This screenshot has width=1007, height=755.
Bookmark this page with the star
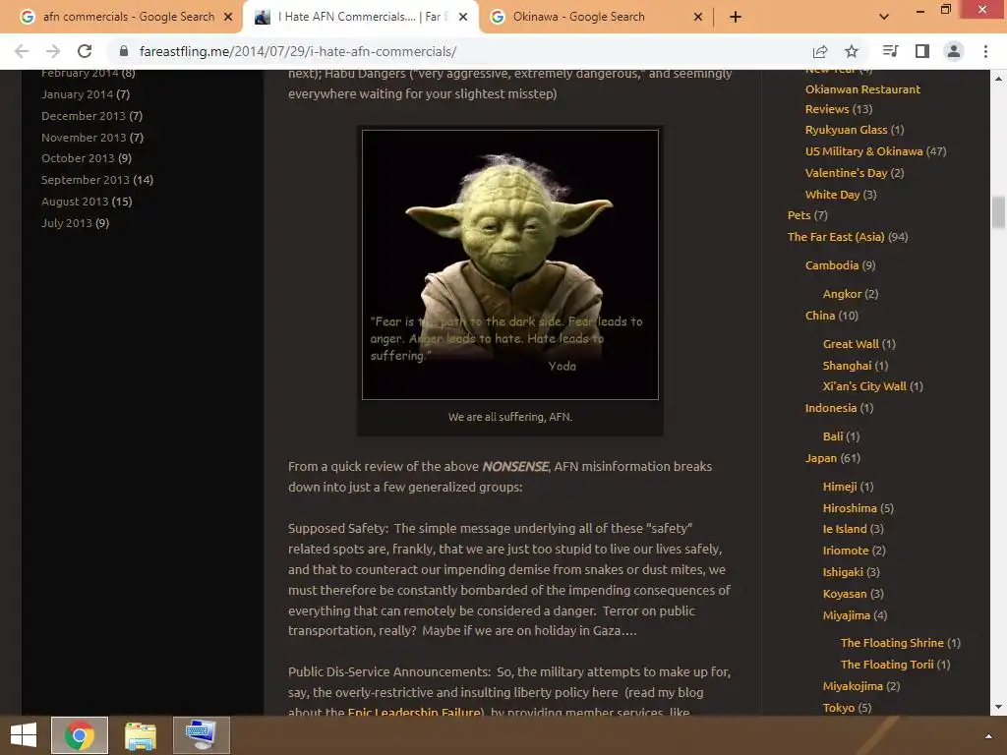[x=852, y=51]
